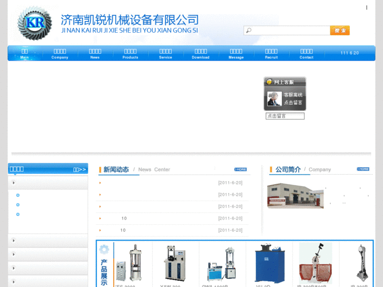Select the first circle bullet subcategory
This screenshot has width=383, height=287.
coord(18,195)
